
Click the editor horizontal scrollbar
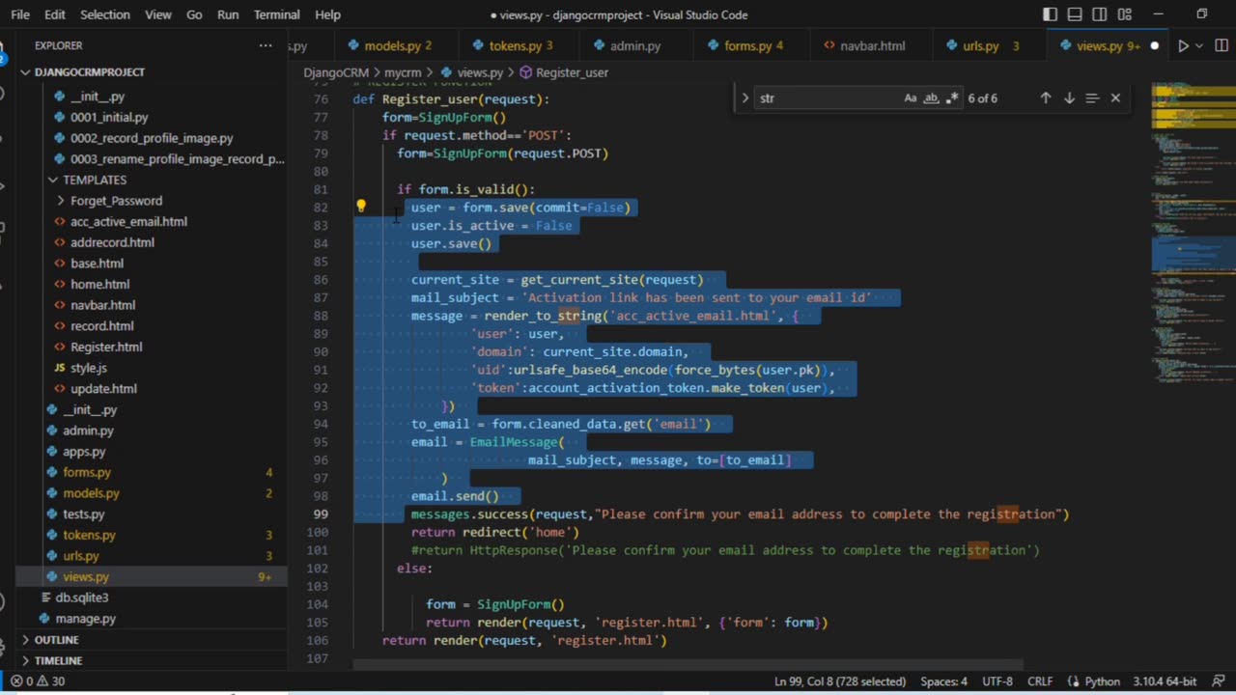688,664
